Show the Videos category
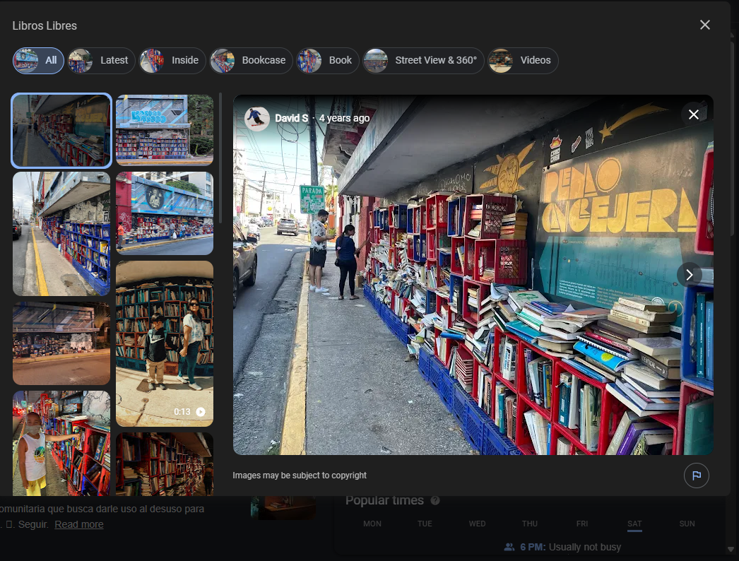 523,61
